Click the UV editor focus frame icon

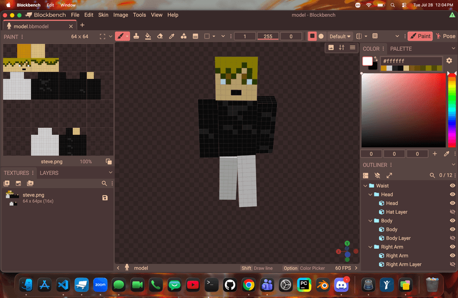(102, 37)
